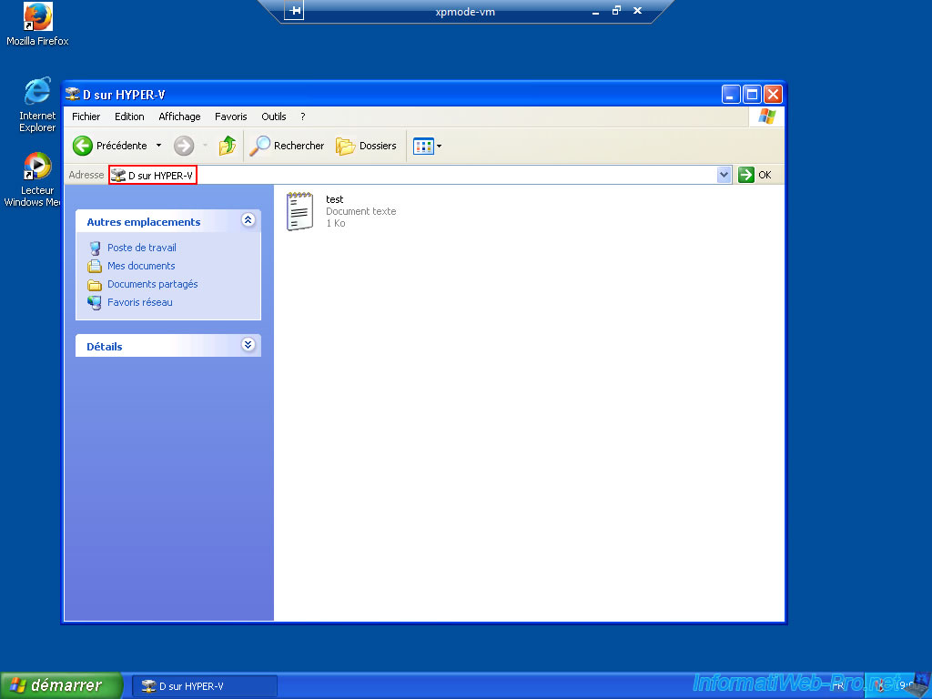Open Favoris réseau link
932x699 pixels.
(139, 302)
